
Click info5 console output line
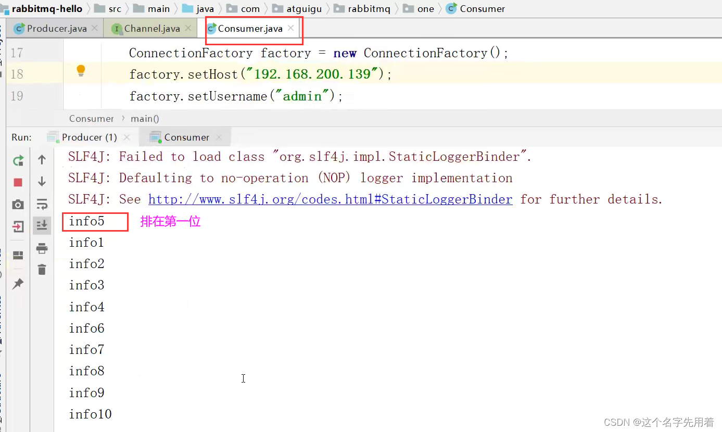pyautogui.click(x=87, y=221)
